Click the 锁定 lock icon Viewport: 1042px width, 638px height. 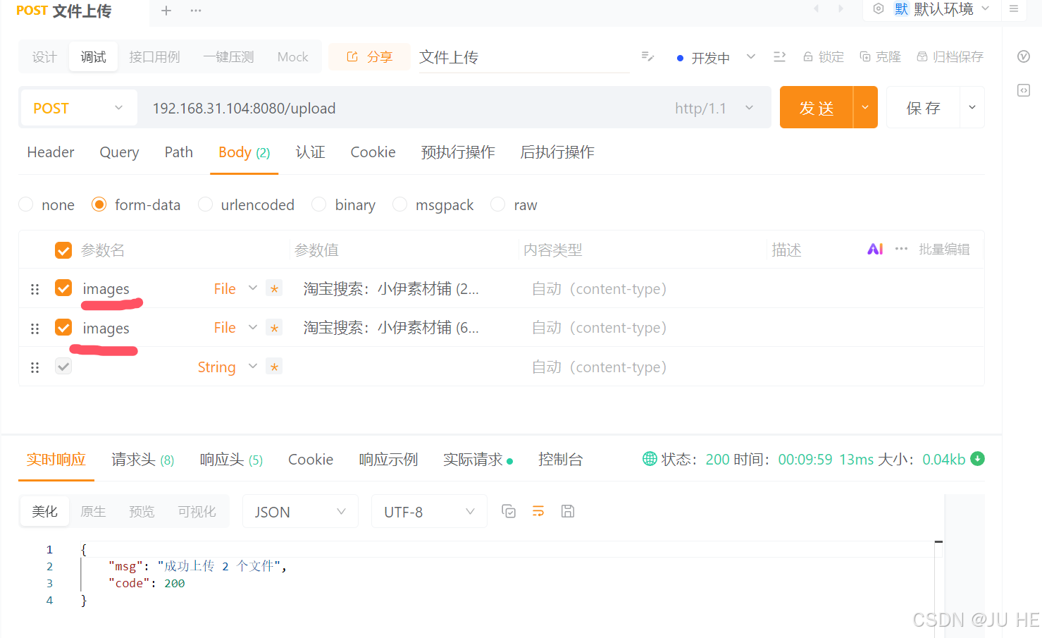(808, 56)
